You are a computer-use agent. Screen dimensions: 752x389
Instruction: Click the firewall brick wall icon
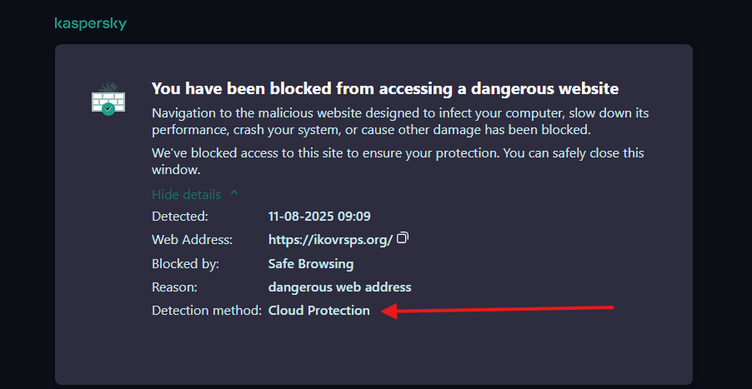108,98
